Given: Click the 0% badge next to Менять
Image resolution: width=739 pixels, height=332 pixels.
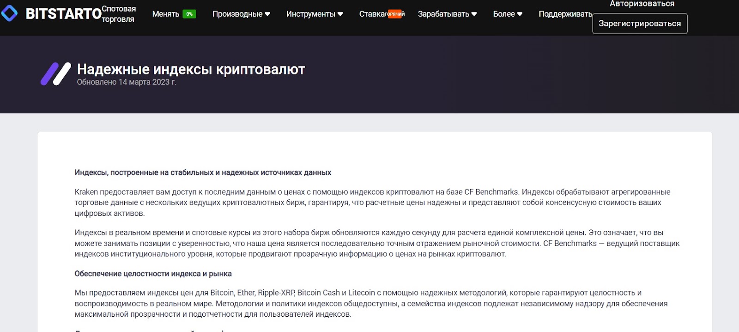Looking at the screenshot, I should click(x=189, y=14).
